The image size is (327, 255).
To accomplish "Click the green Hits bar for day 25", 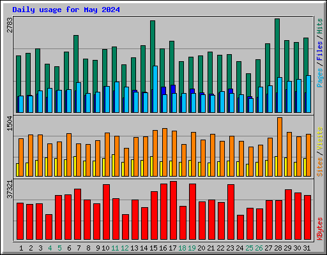I will (248, 85).
